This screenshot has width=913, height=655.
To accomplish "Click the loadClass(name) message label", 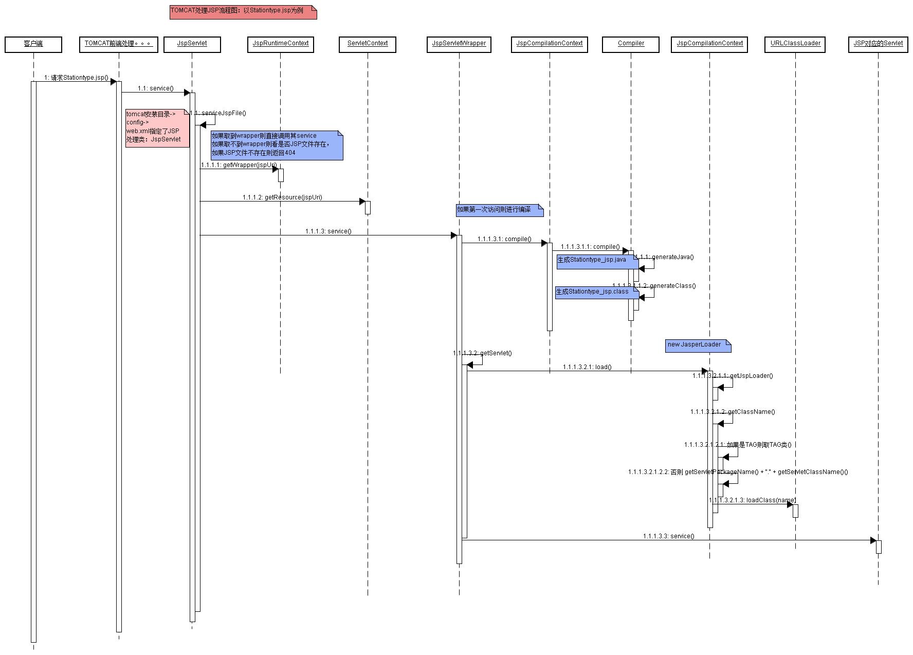I will pos(752,500).
